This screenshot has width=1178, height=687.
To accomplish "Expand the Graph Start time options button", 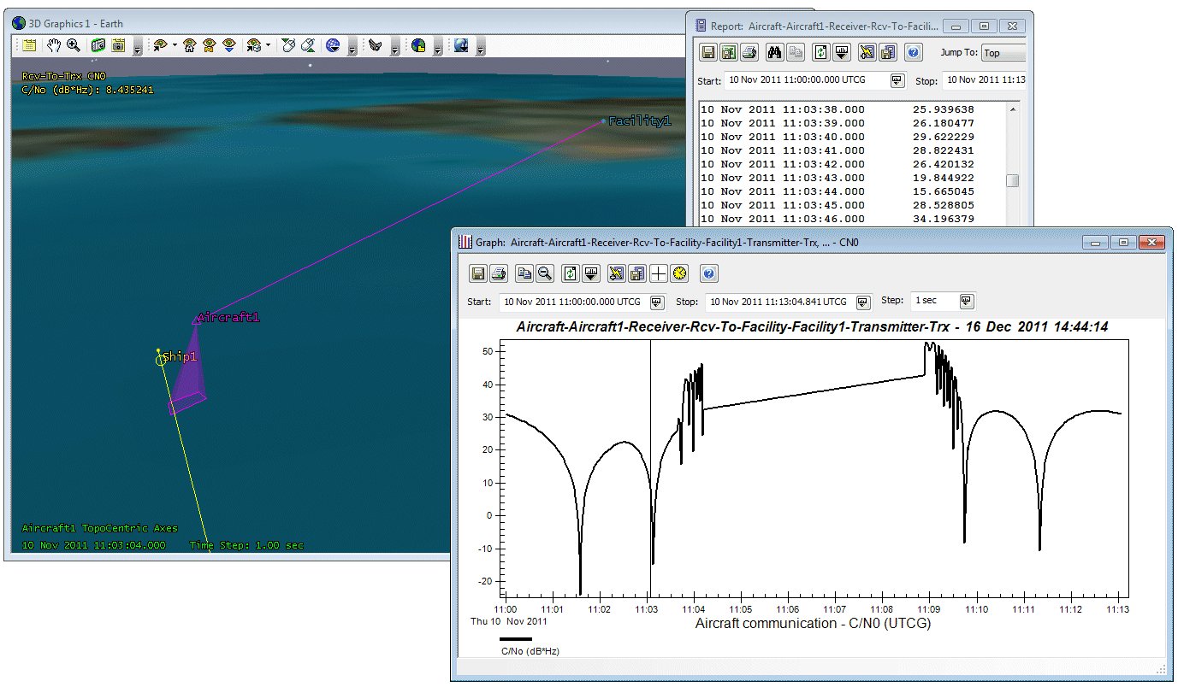I will tap(656, 302).
